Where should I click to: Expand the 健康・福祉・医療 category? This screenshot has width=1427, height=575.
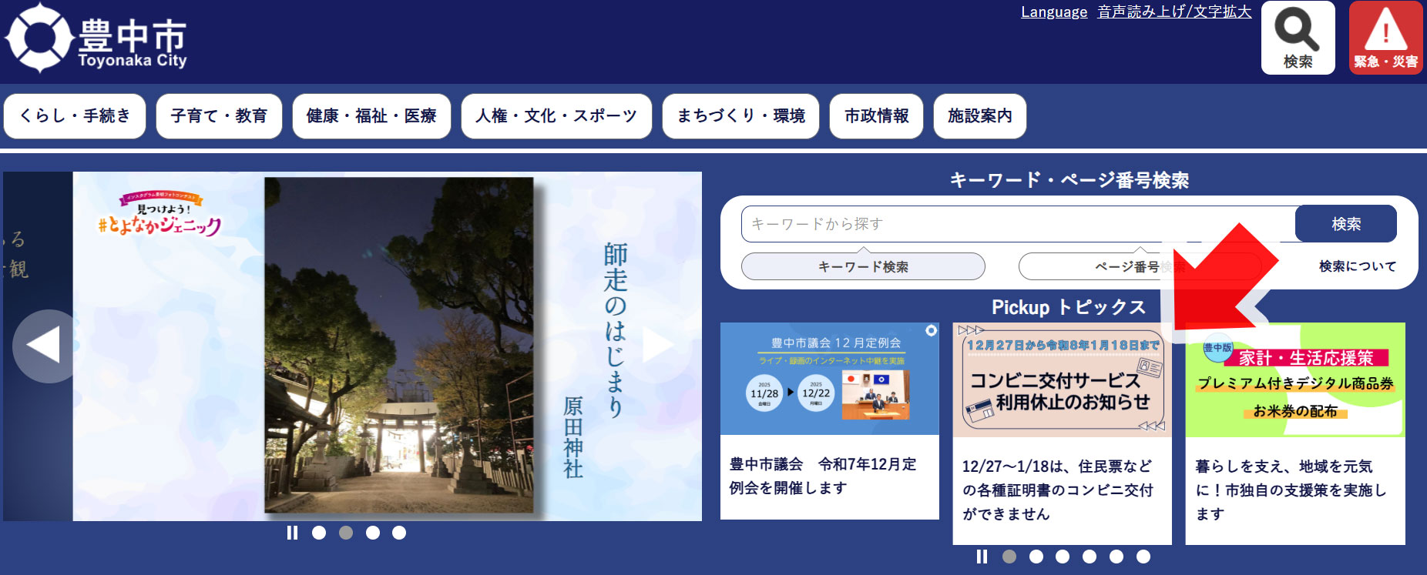(x=371, y=116)
